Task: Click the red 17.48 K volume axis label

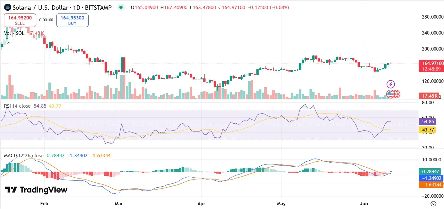Action: point(429,96)
